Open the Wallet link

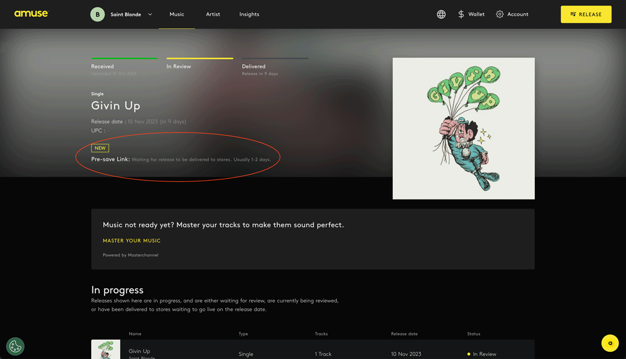pos(476,14)
